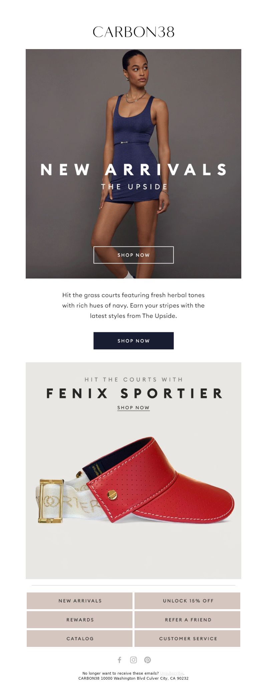Click the gold buckle on the visor strap

[x=50, y=501]
